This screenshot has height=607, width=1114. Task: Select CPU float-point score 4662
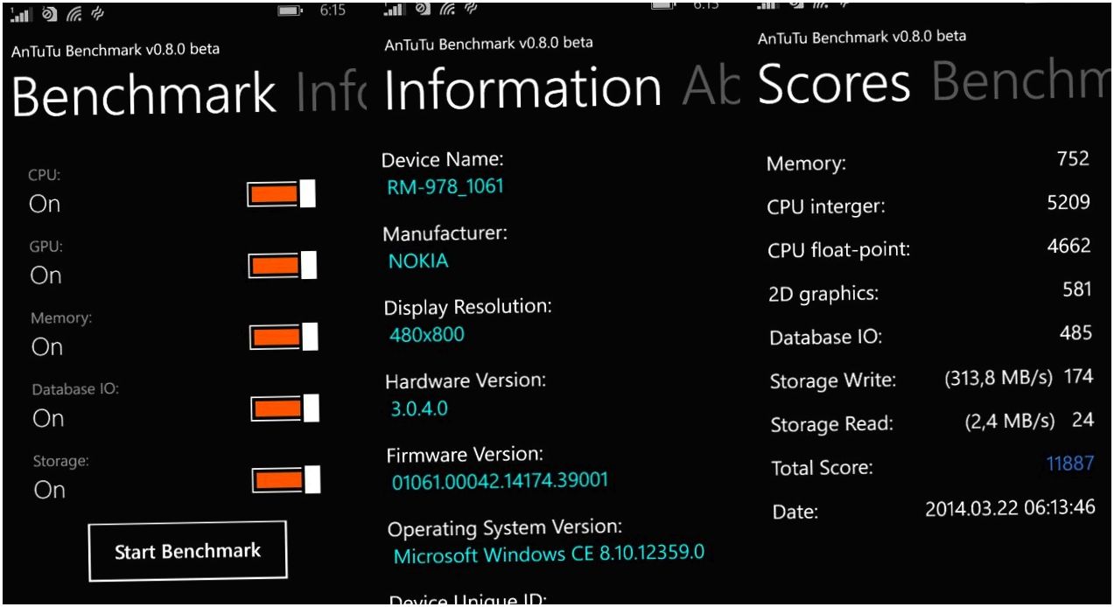[x=1069, y=246]
